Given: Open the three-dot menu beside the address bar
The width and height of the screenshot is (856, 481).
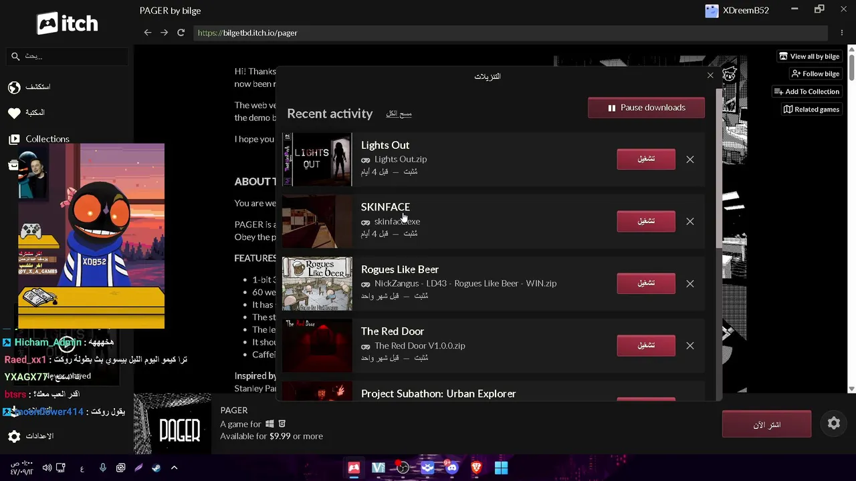Looking at the screenshot, I should coord(842,33).
